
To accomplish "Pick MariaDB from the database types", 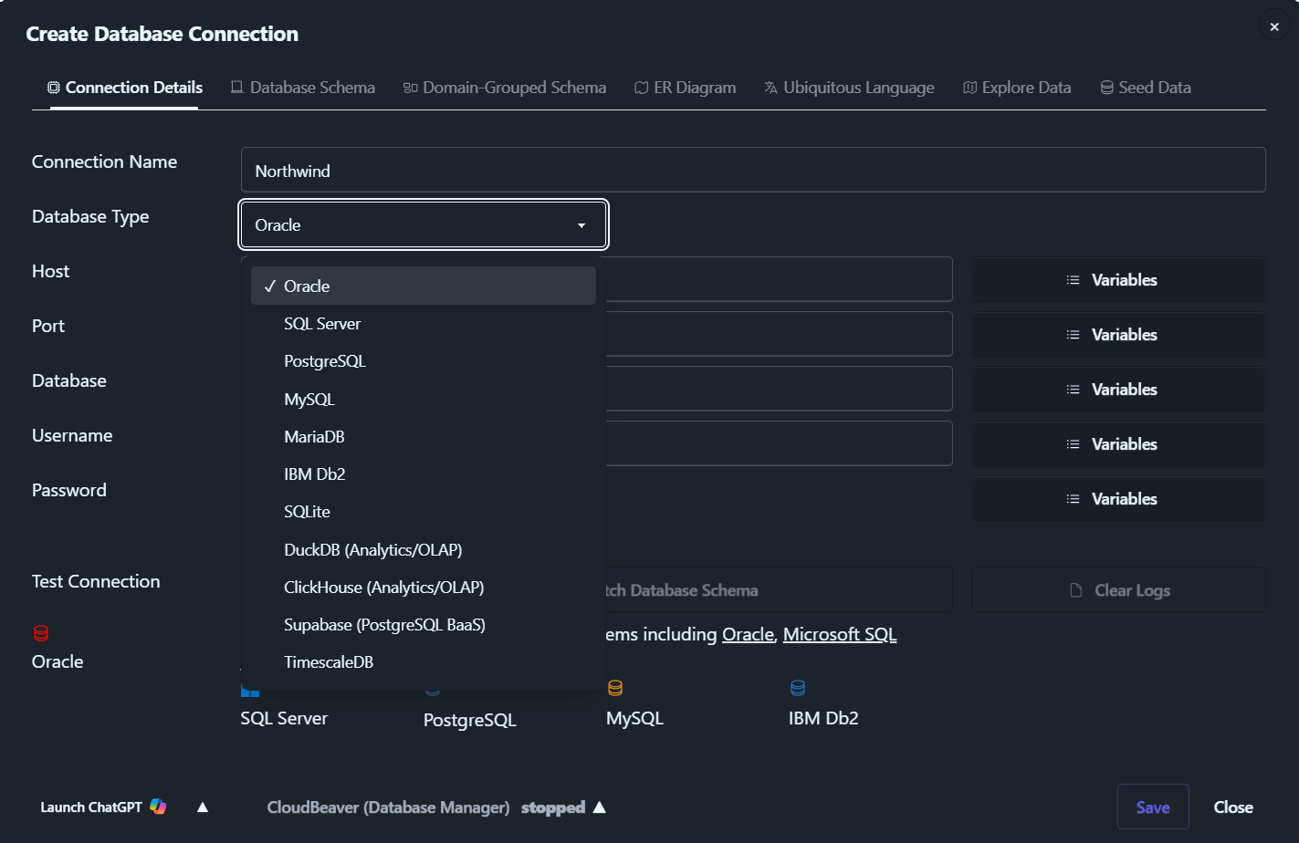I will [x=424, y=437].
